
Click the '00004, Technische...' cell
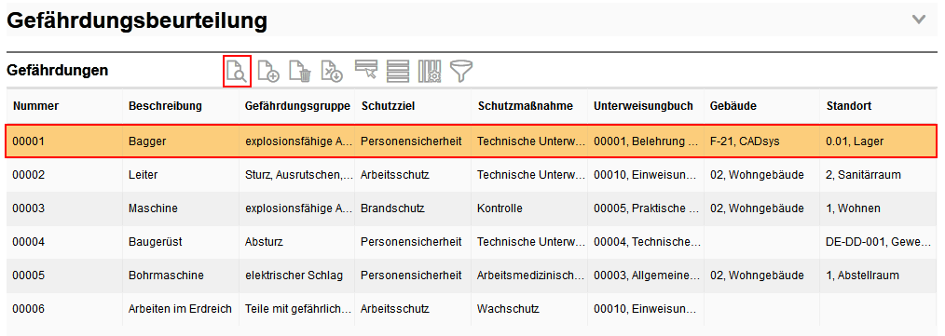[x=646, y=242]
